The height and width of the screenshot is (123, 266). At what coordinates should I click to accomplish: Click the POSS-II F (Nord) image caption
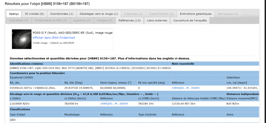pos(72,33)
